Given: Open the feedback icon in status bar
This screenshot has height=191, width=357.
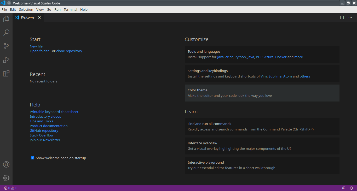Looking at the screenshot, I should (x=343, y=188).
